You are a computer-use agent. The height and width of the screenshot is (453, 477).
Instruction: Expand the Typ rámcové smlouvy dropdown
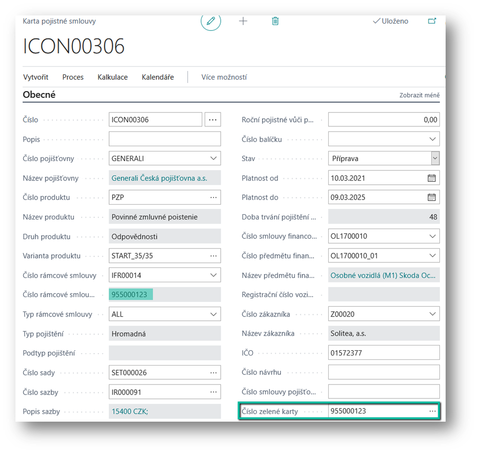pos(213,314)
